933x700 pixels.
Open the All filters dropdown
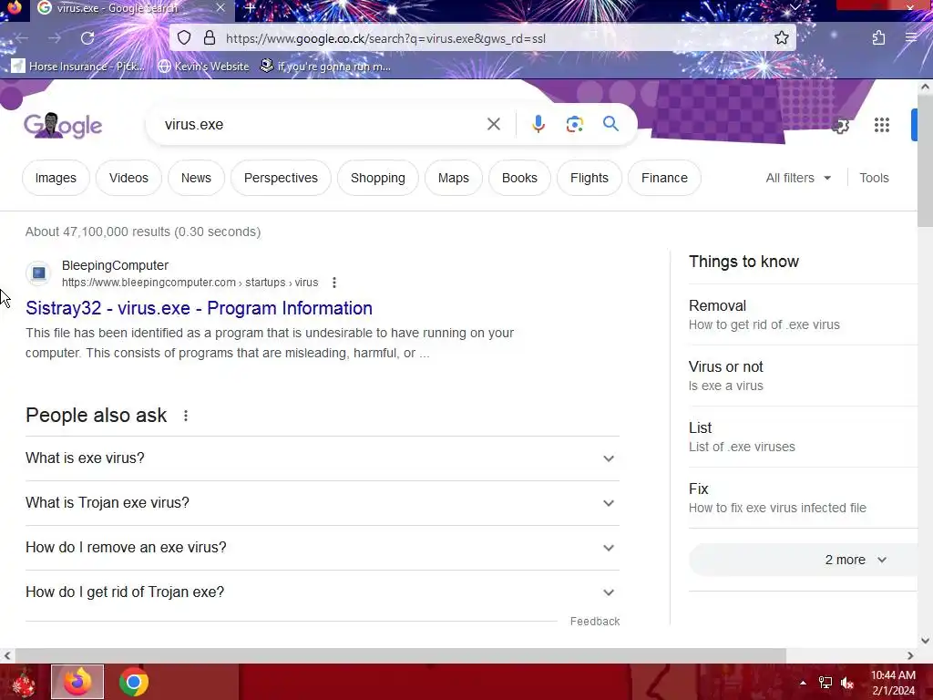coord(798,178)
